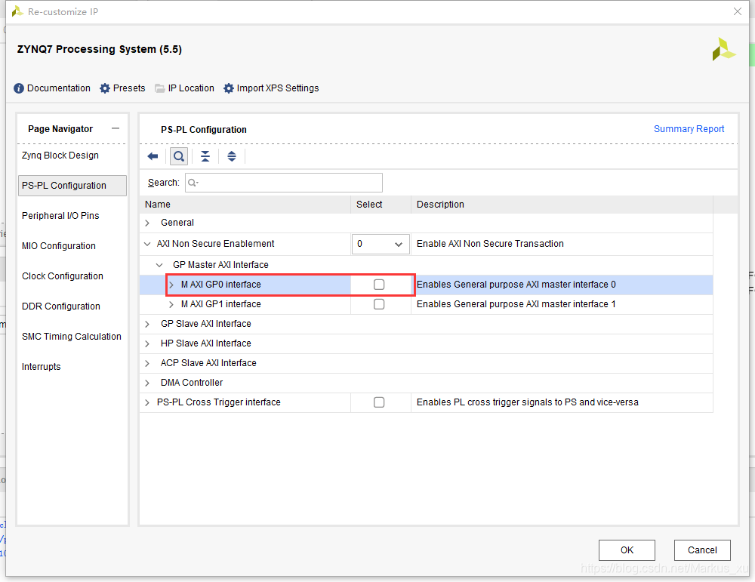The width and height of the screenshot is (755, 582).
Task: Enable the M AXI GP1 interface checkbox
Action: (x=379, y=304)
